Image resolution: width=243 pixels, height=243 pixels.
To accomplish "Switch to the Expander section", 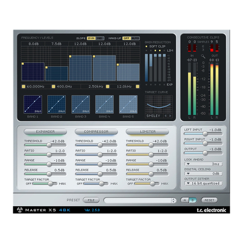I will [45, 132].
